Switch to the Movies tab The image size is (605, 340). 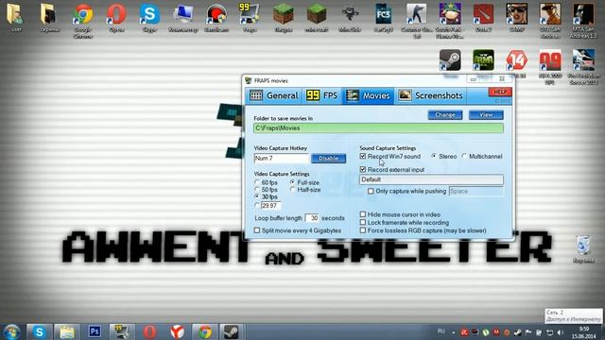(368, 95)
